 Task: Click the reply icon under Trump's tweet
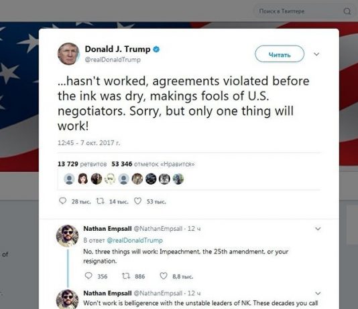click(x=62, y=201)
